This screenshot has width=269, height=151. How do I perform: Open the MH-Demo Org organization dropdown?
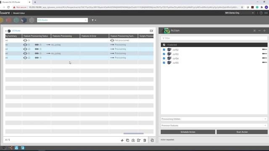tap(239, 13)
